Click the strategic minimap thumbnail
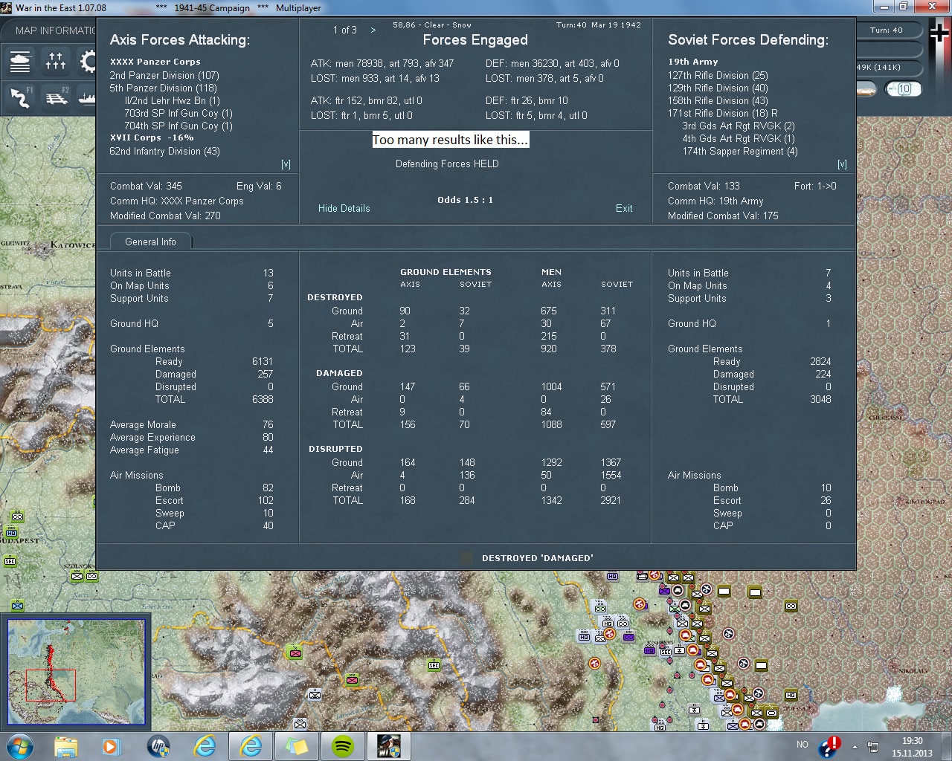The height and width of the screenshot is (761, 952). click(76, 673)
